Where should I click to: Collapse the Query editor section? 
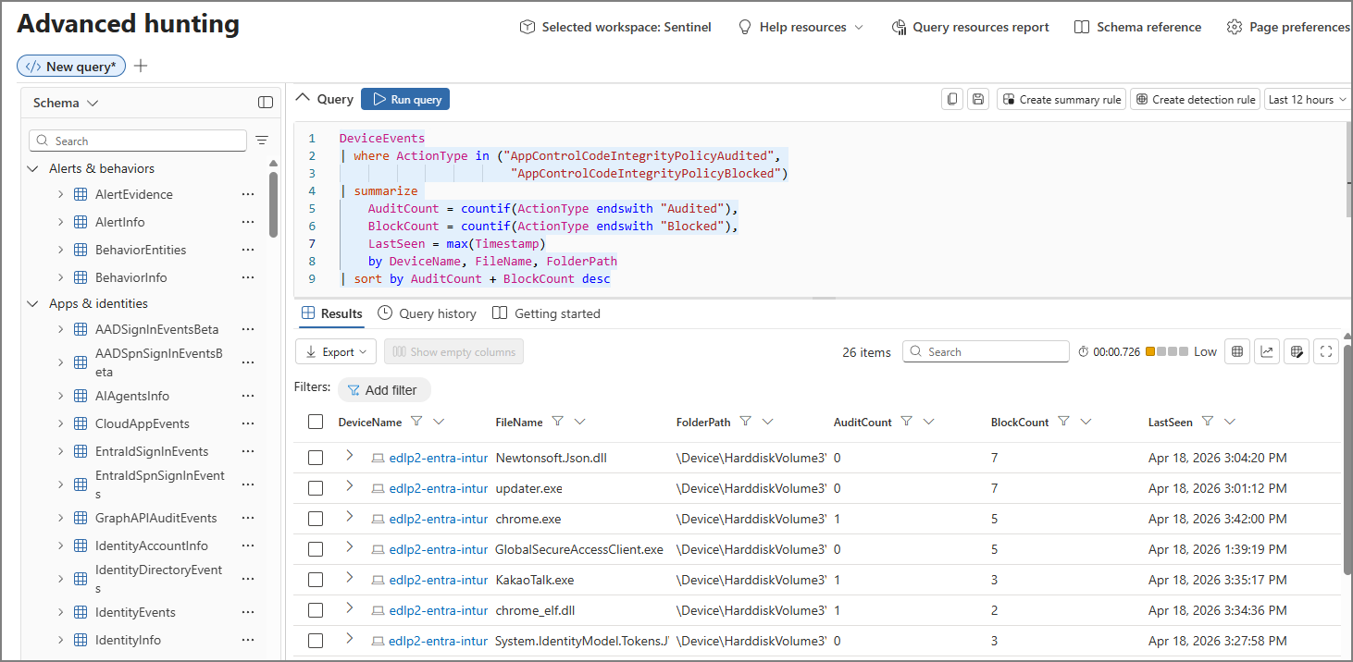(x=301, y=98)
